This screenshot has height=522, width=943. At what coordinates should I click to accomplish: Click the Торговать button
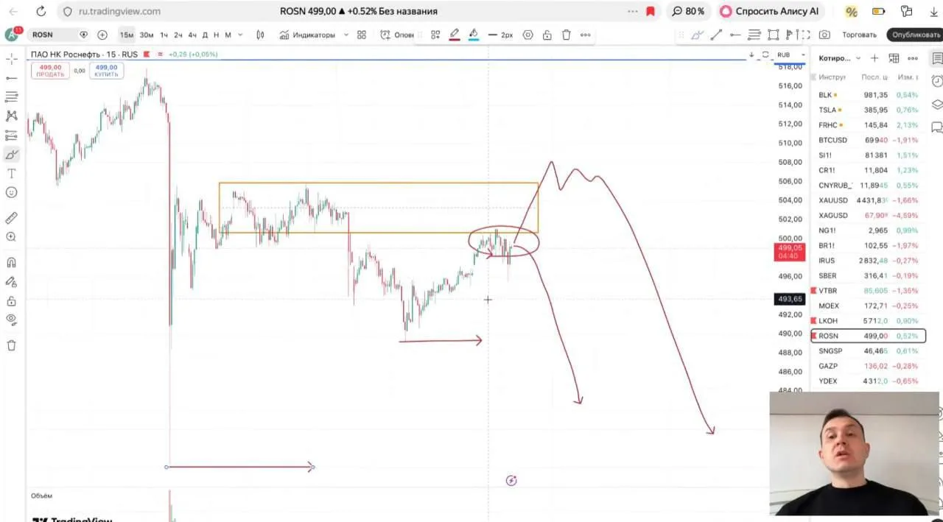(859, 35)
